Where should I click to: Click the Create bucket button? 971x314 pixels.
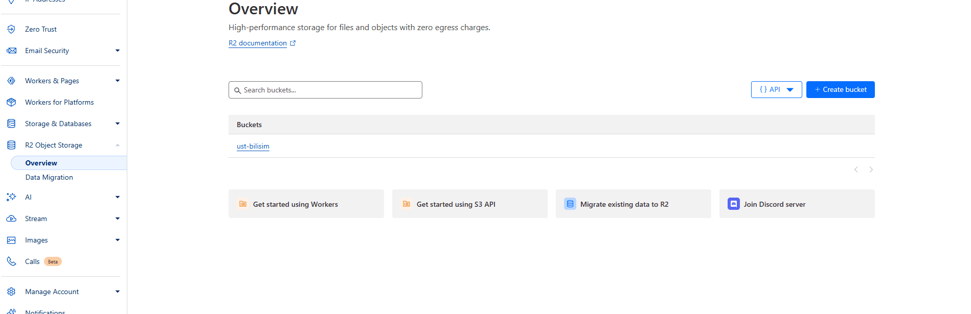[840, 90]
